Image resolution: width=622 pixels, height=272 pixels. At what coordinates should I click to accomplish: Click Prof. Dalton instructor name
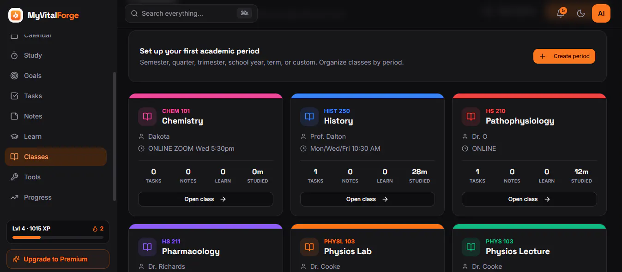click(x=328, y=136)
